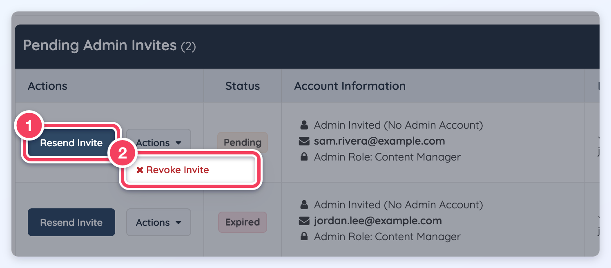Select the jordan.lee@example.com email text

[378, 221]
